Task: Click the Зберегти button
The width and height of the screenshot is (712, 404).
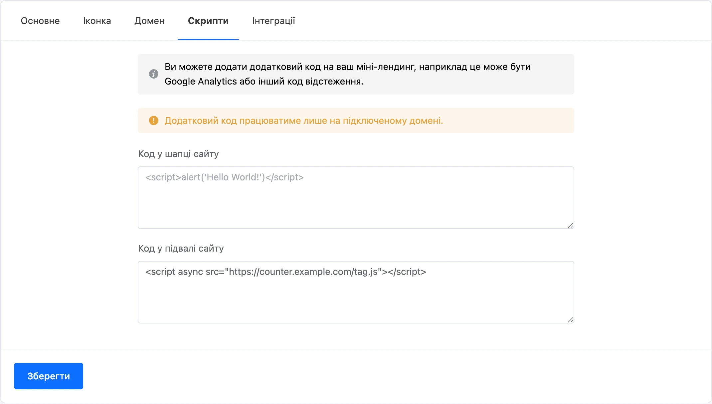Action: (49, 376)
